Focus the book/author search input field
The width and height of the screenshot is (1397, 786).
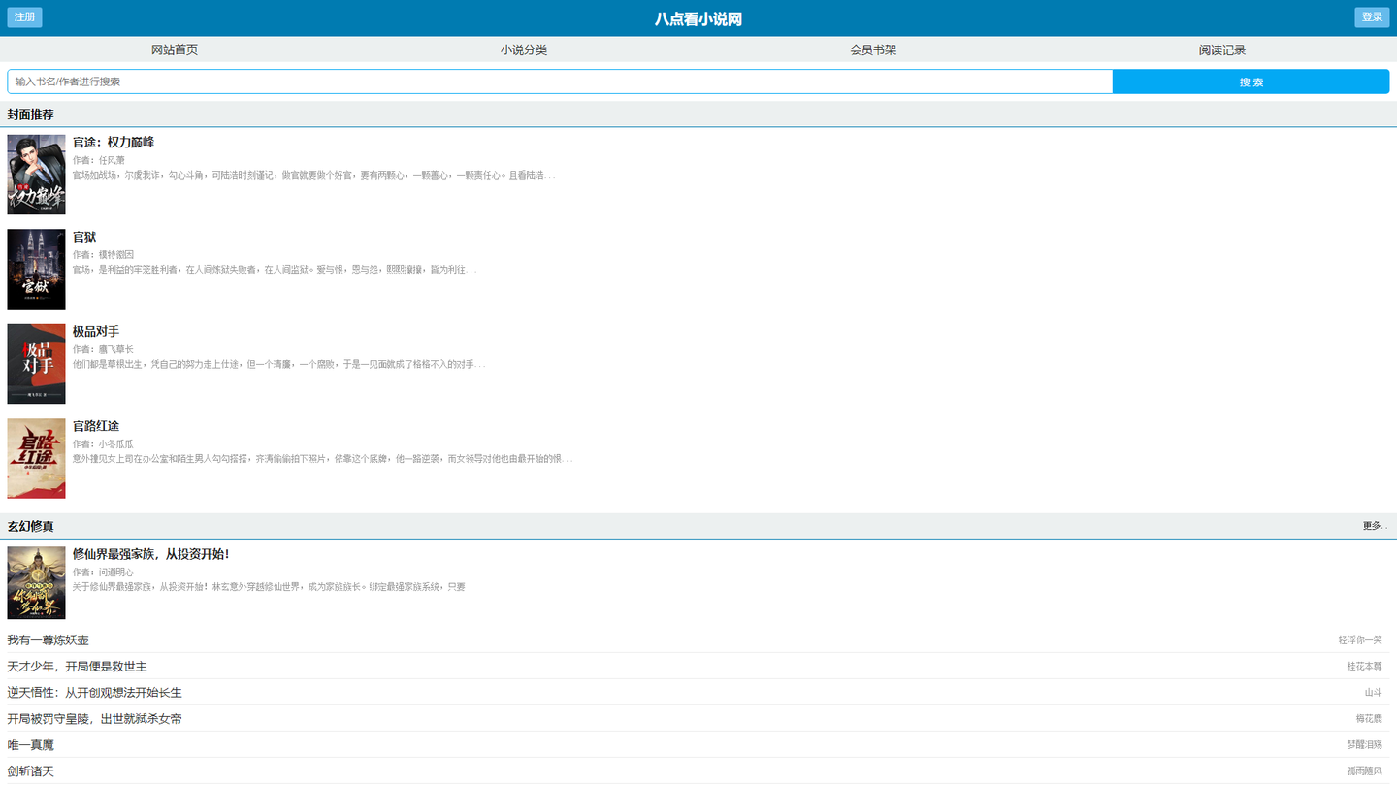pyautogui.click(x=560, y=82)
